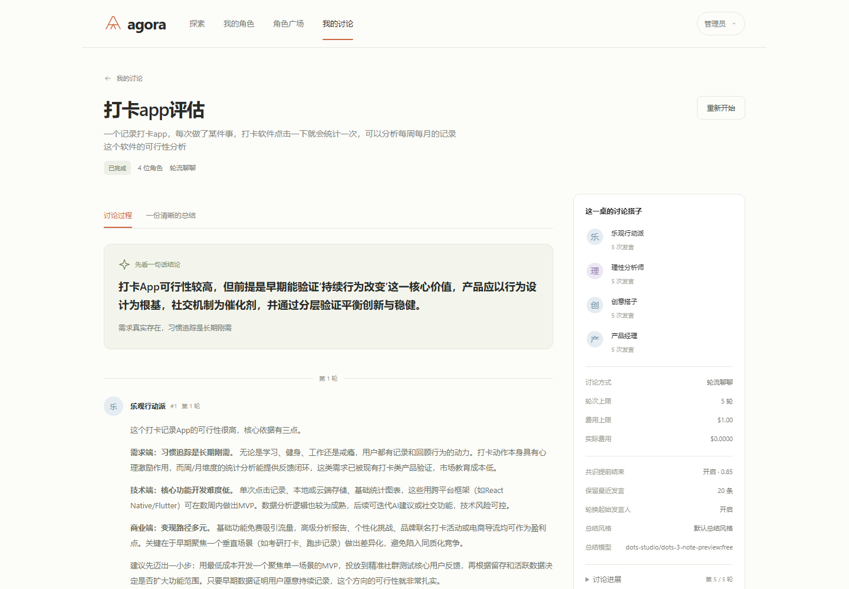849x589 pixels.
Task: Go to 探索 in the top navigation
Action: pos(197,24)
